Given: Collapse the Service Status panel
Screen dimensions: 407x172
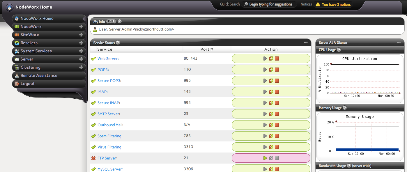Looking at the screenshot, I should pos(306,42).
